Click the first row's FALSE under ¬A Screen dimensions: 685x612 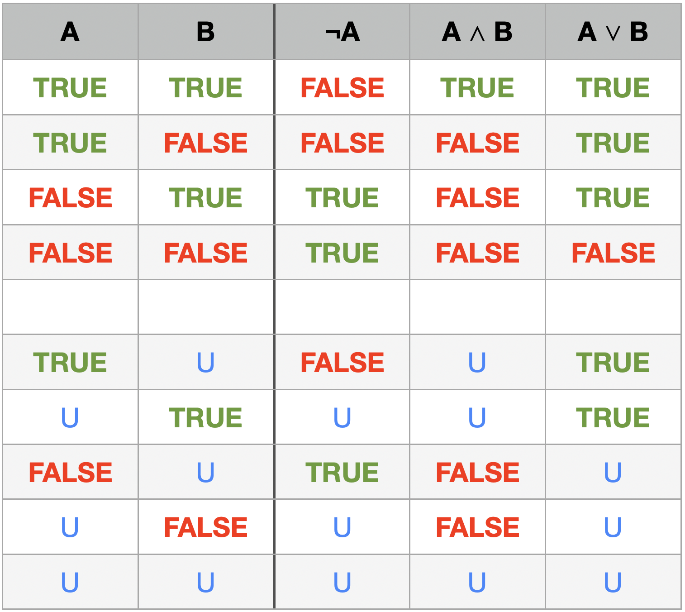(x=342, y=87)
